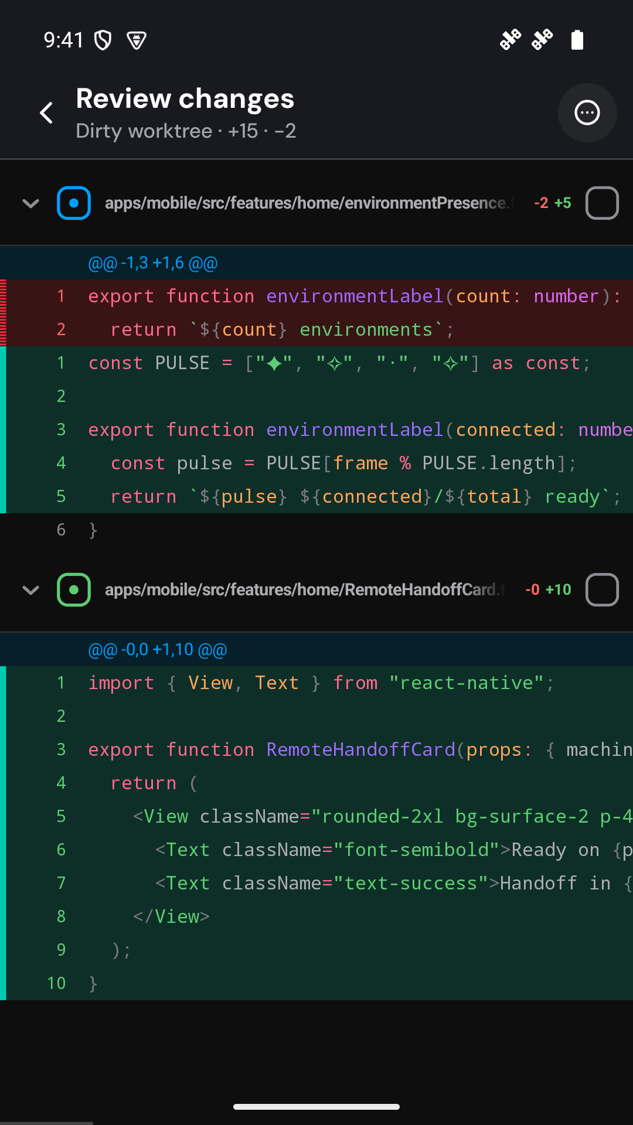
Task: Select the 'export function RemoteHandoffCard' line
Action: click(x=316, y=749)
